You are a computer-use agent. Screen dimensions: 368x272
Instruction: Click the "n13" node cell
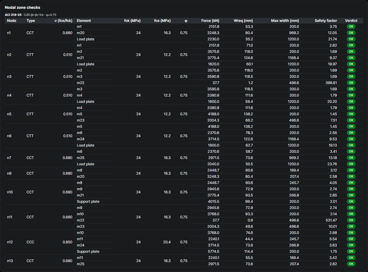point(10,261)
